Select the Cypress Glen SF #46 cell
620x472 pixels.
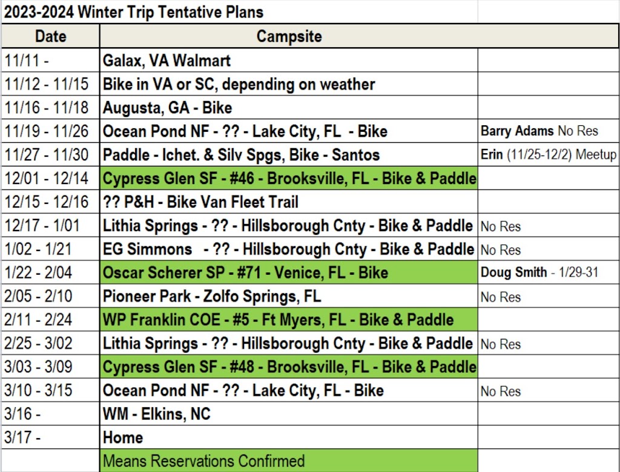(x=289, y=179)
